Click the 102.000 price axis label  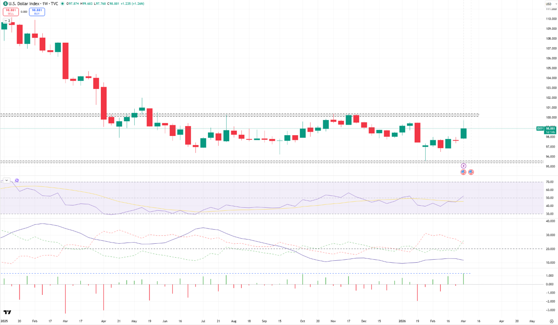(x=551, y=98)
